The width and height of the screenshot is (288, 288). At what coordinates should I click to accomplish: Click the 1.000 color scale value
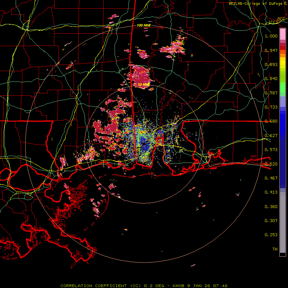[271, 36]
